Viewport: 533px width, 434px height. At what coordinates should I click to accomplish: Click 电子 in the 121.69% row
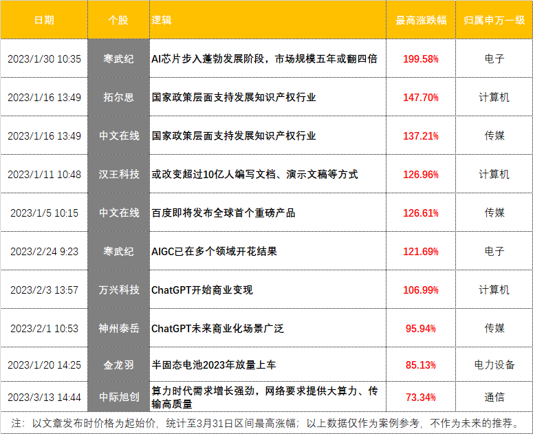point(494,252)
